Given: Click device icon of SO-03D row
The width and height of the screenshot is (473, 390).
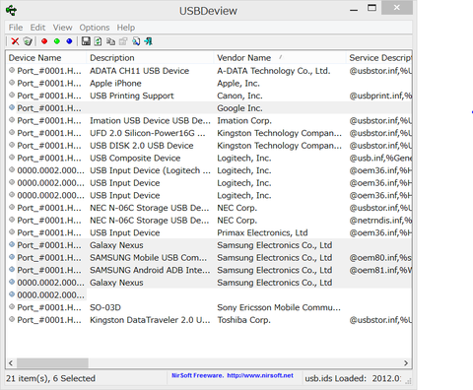Looking at the screenshot, I should click(12, 307).
